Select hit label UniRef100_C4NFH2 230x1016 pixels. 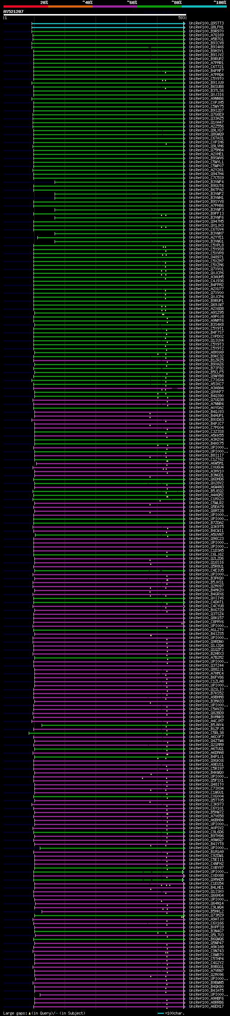click(206, 864)
